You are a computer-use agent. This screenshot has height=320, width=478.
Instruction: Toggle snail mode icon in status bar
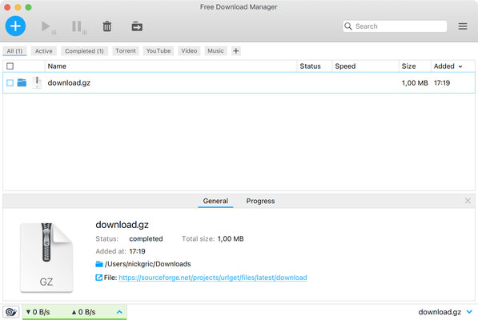(11, 312)
